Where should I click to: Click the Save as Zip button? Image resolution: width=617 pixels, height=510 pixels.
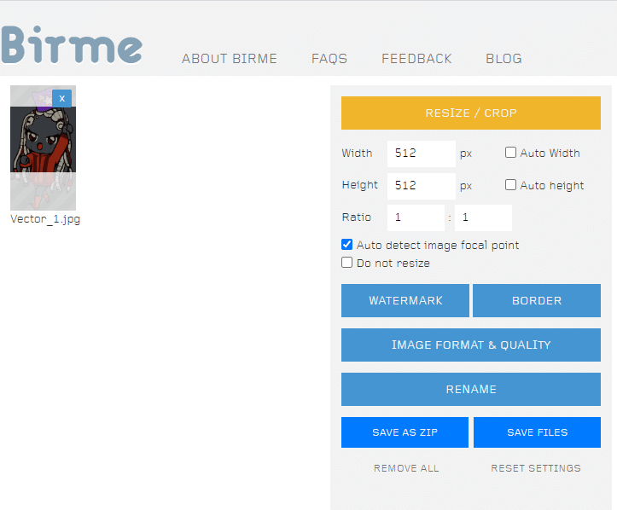point(405,432)
